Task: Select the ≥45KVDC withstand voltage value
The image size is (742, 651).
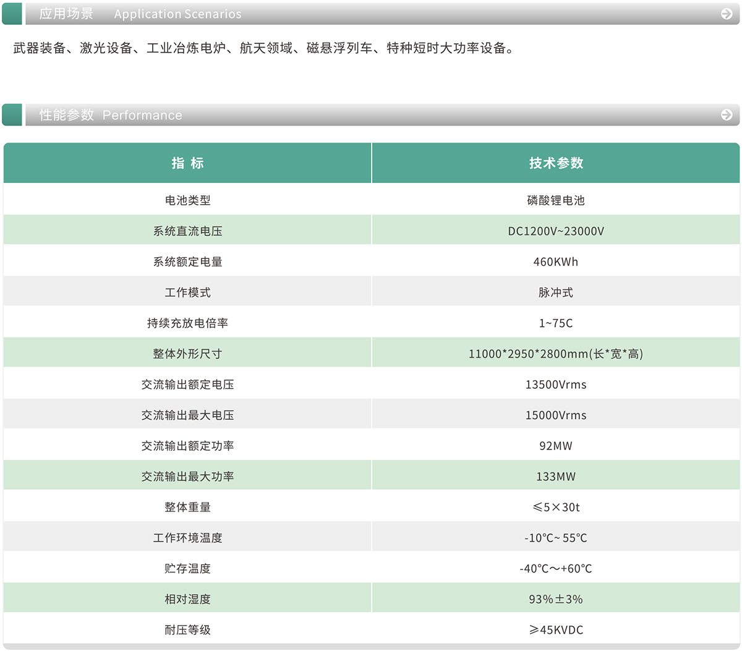Action: (x=556, y=630)
